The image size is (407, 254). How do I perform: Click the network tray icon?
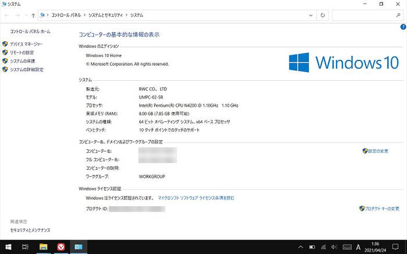323,247
